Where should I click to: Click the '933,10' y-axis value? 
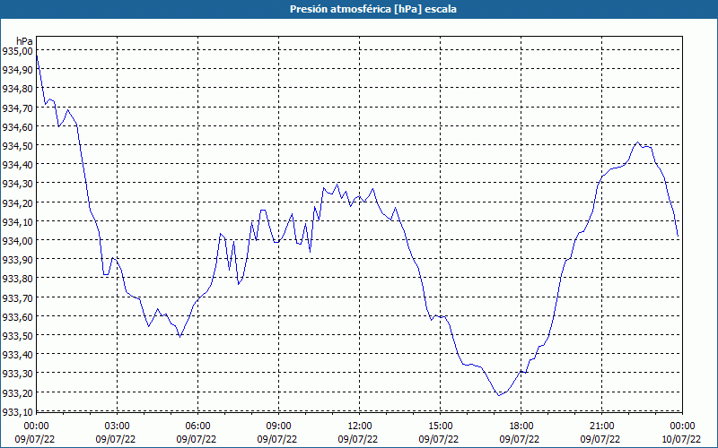click(17, 412)
